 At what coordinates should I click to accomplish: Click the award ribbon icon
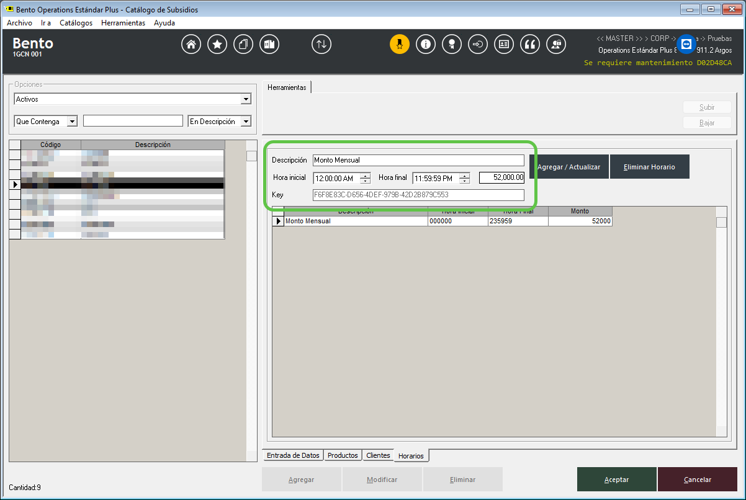click(452, 45)
